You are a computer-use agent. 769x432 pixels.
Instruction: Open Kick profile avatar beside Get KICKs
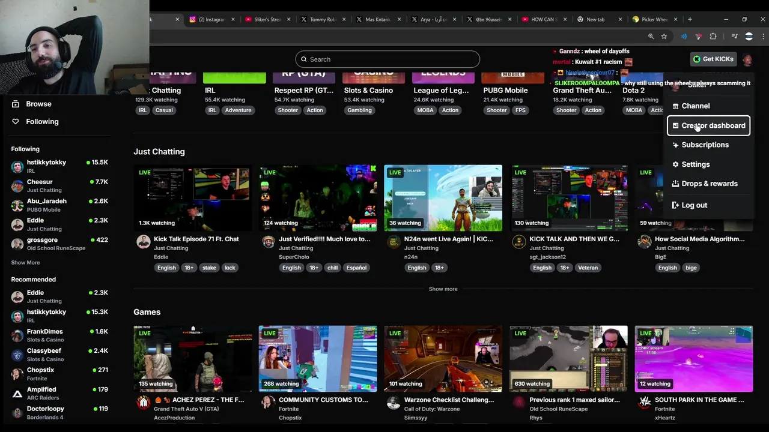tap(747, 59)
